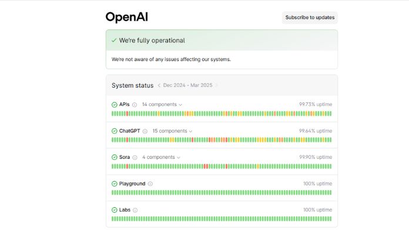Click the Labs status check icon
This screenshot has height=230, width=409.
[114, 210]
